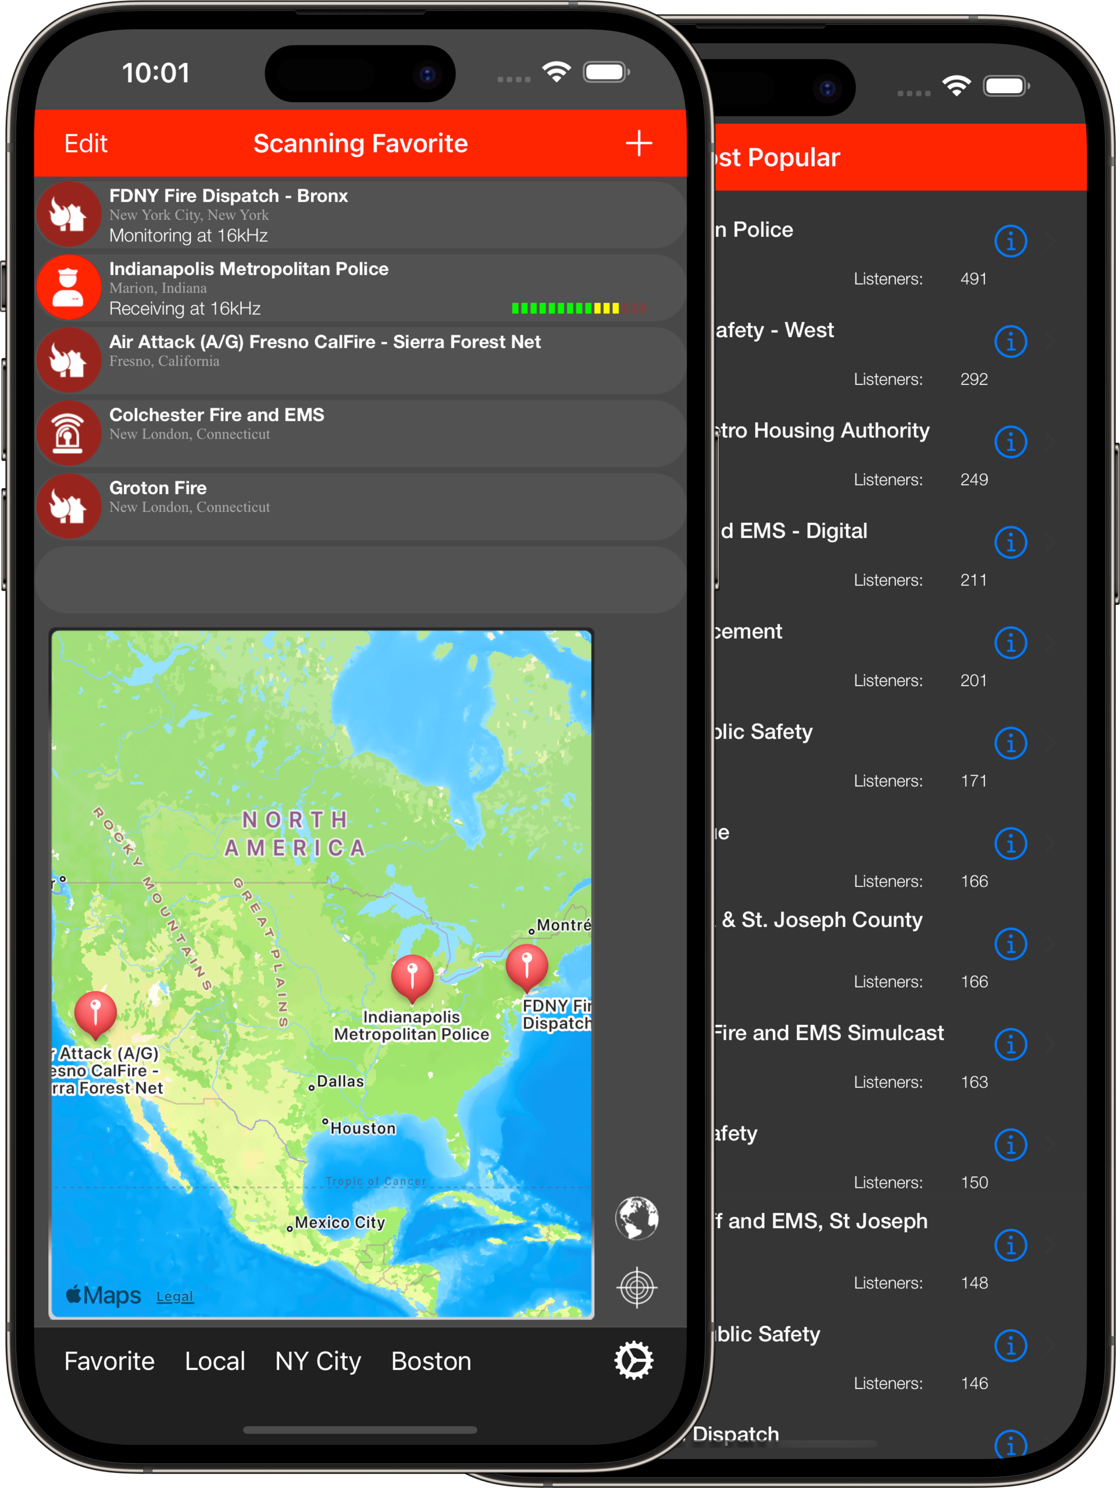Tap Indianapolis Metropolitan Police officer icon

(69, 287)
